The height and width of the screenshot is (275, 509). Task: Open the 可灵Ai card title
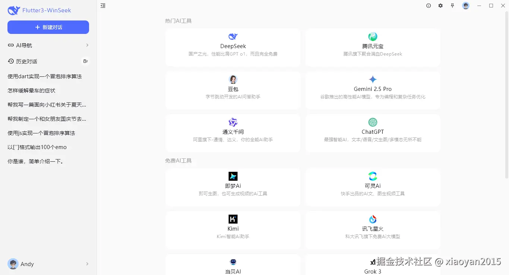pos(373,186)
